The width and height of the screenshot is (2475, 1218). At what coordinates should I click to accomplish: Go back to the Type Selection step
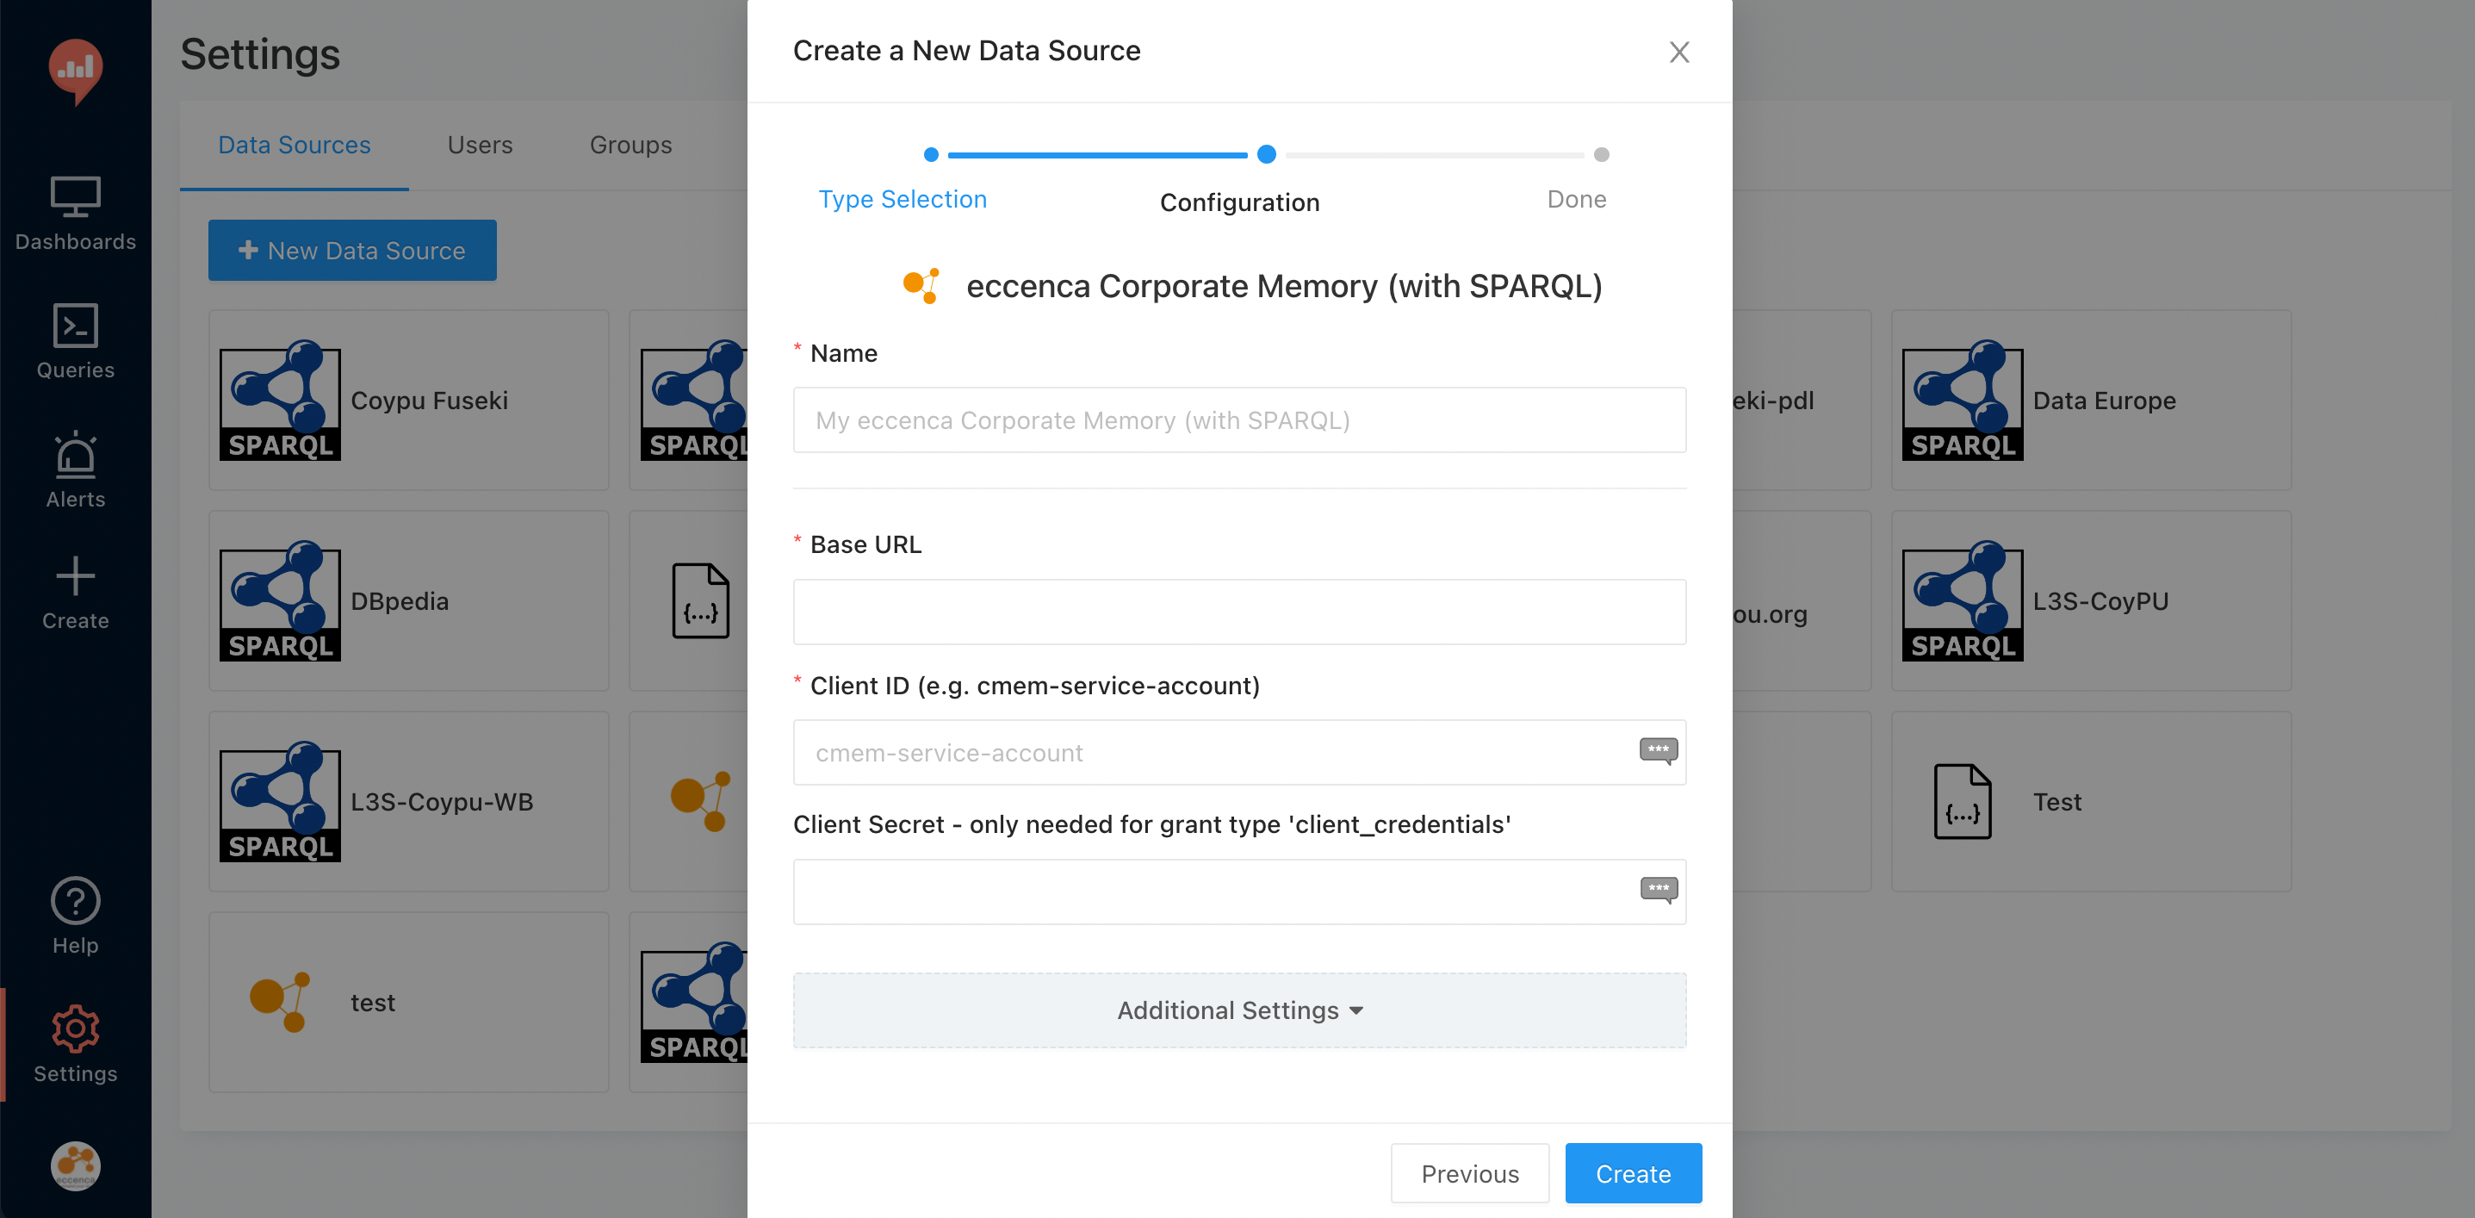[x=903, y=199]
